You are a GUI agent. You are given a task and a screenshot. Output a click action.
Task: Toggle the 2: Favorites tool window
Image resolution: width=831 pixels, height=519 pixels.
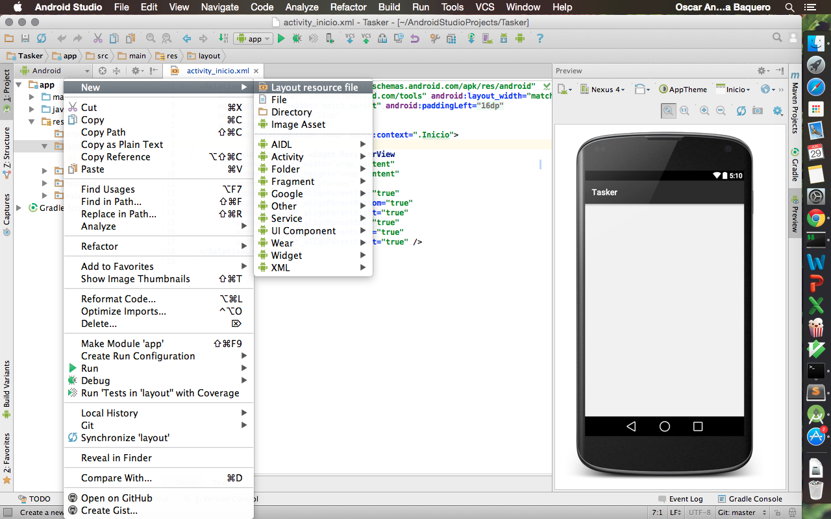(x=7, y=459)
